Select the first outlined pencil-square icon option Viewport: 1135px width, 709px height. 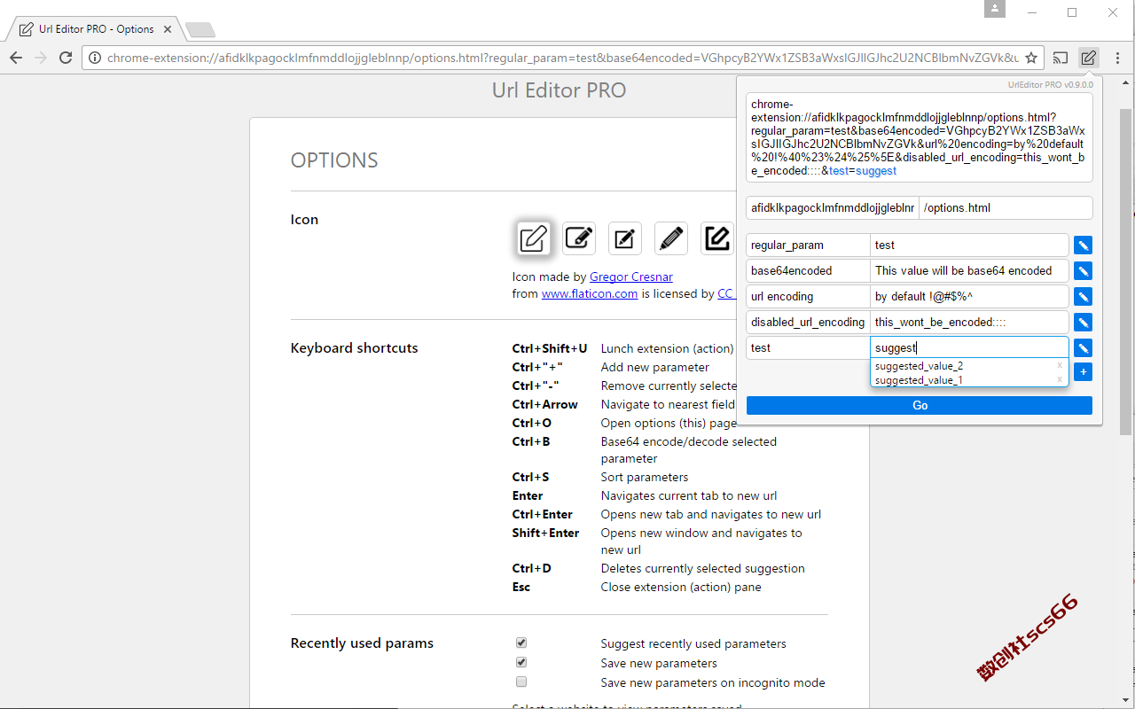click(533, 238)
